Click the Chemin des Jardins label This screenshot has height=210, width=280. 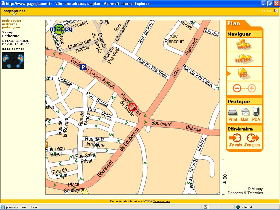(80, 46)
